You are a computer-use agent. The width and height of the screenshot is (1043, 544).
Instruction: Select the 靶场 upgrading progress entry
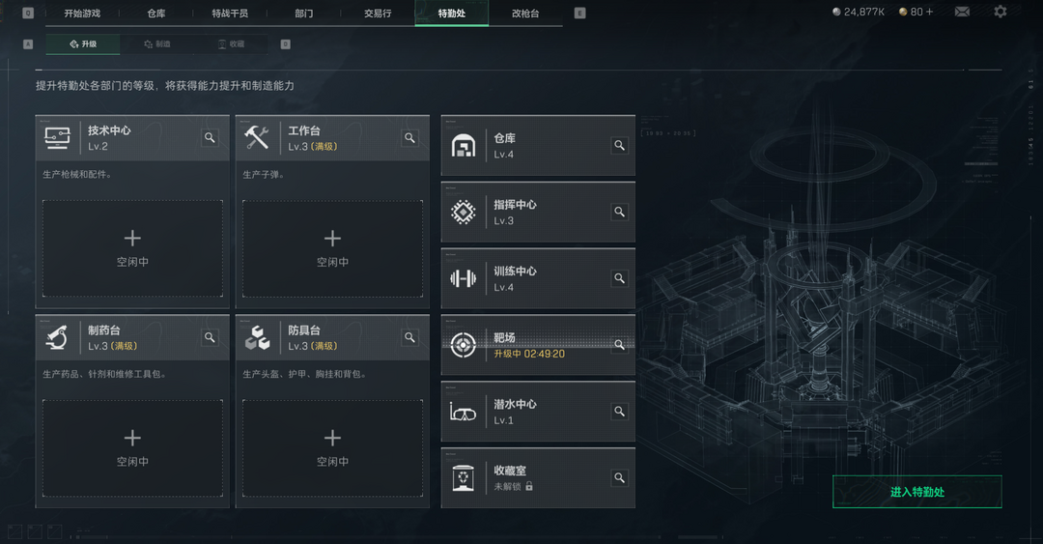tap(538, 345)
